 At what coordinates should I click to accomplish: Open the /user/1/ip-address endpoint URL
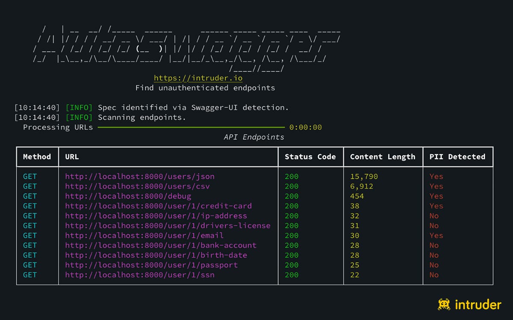156,215
